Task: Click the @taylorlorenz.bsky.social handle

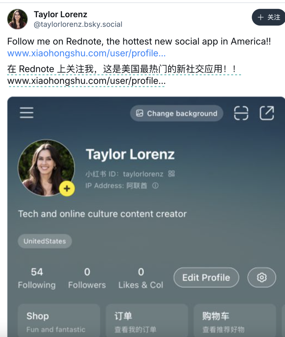Action: pos(78,24)
